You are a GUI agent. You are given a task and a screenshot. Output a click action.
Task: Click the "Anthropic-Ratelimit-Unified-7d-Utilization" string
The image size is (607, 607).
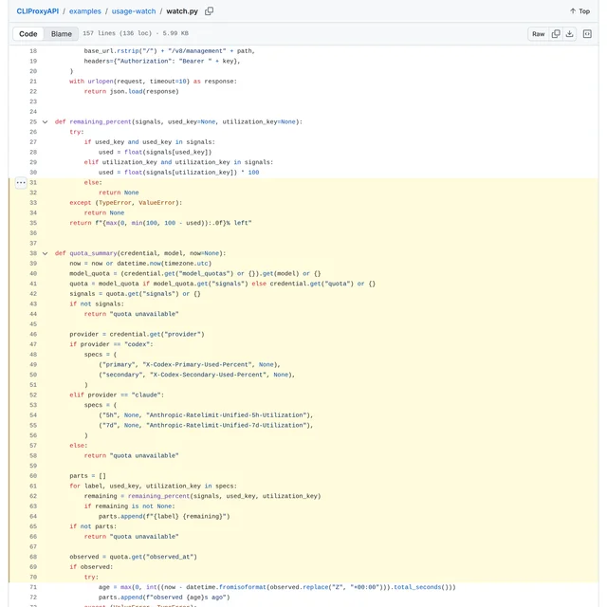pyautogui.click(x=228, y=426)
